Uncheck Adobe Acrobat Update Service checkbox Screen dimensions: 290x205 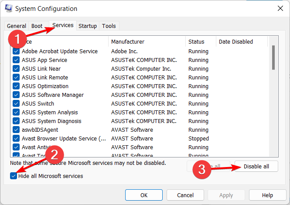pyautogui.click(x=16, y=51)
